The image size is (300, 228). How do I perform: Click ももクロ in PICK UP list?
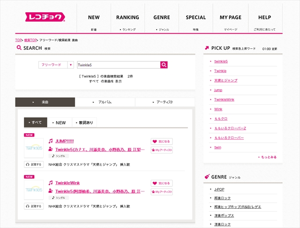click(x=221, y=119)
